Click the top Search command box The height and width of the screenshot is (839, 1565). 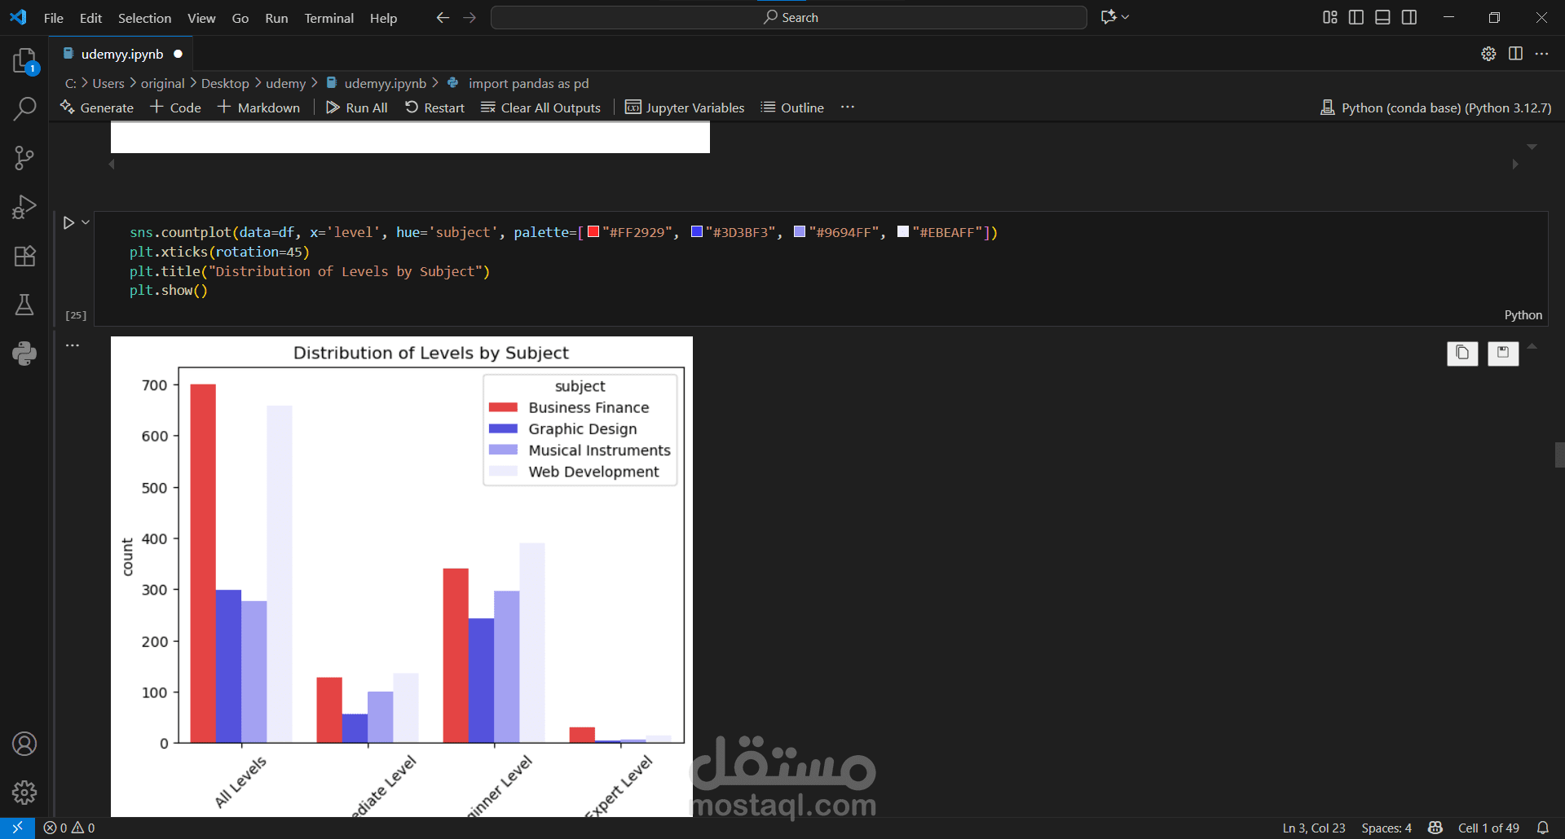point(789,17)
